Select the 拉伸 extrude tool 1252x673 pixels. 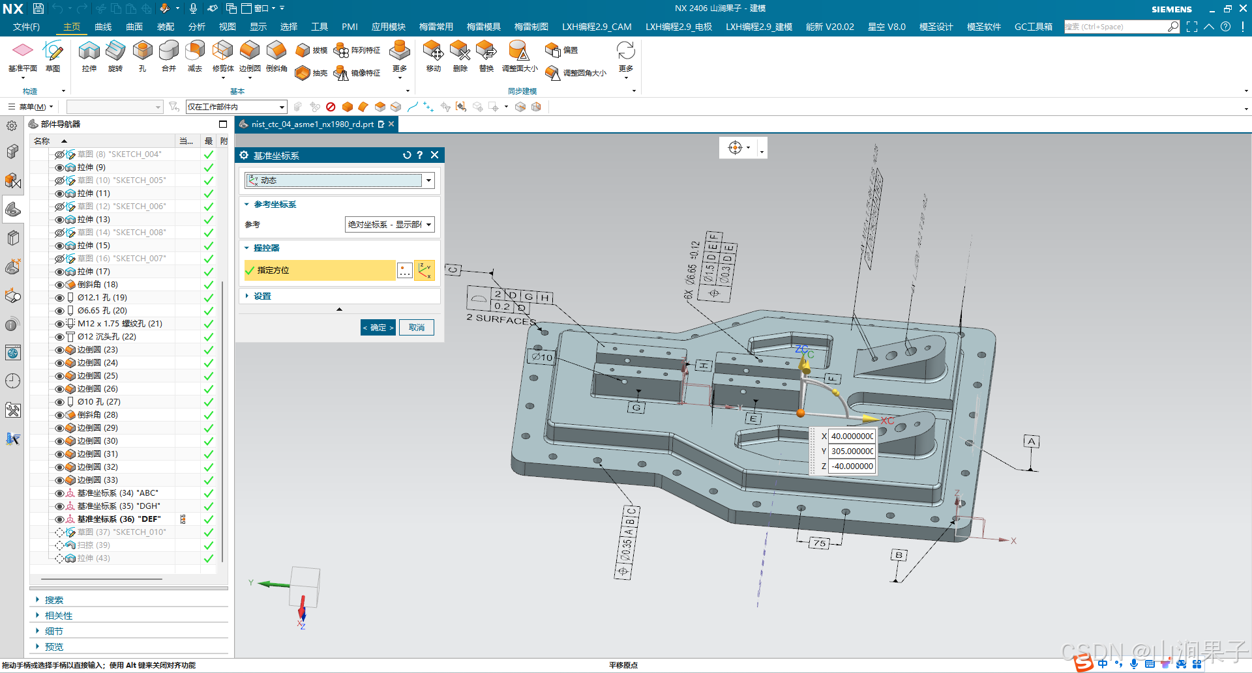point(89,57)
